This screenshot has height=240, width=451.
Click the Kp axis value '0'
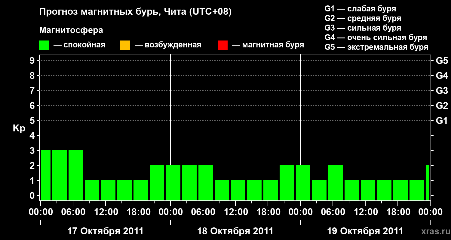(x=33, y=196)
